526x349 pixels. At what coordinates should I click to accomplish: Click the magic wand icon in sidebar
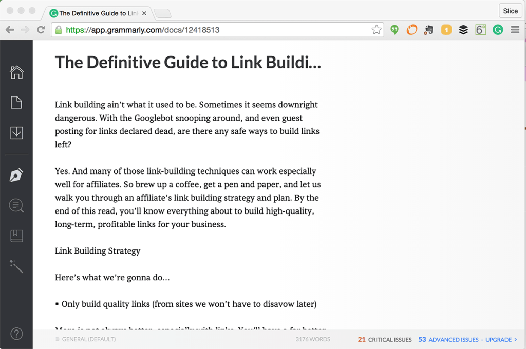16,266
